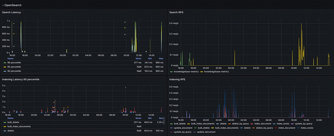
Task: Click the green knowledgebase-metrics legend color icon
Action: [x=172, y=72]
